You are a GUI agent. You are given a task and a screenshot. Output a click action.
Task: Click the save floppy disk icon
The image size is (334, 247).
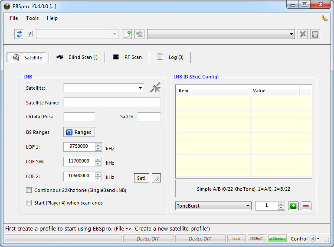pos(315,34)
